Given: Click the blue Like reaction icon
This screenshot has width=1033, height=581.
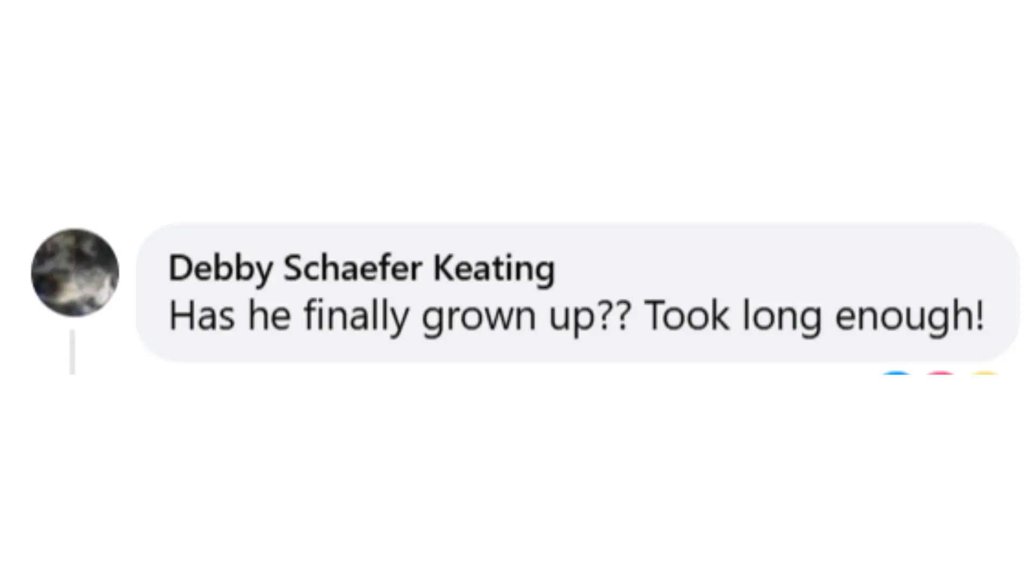Looking at the screenshot, I should [896, 373].
